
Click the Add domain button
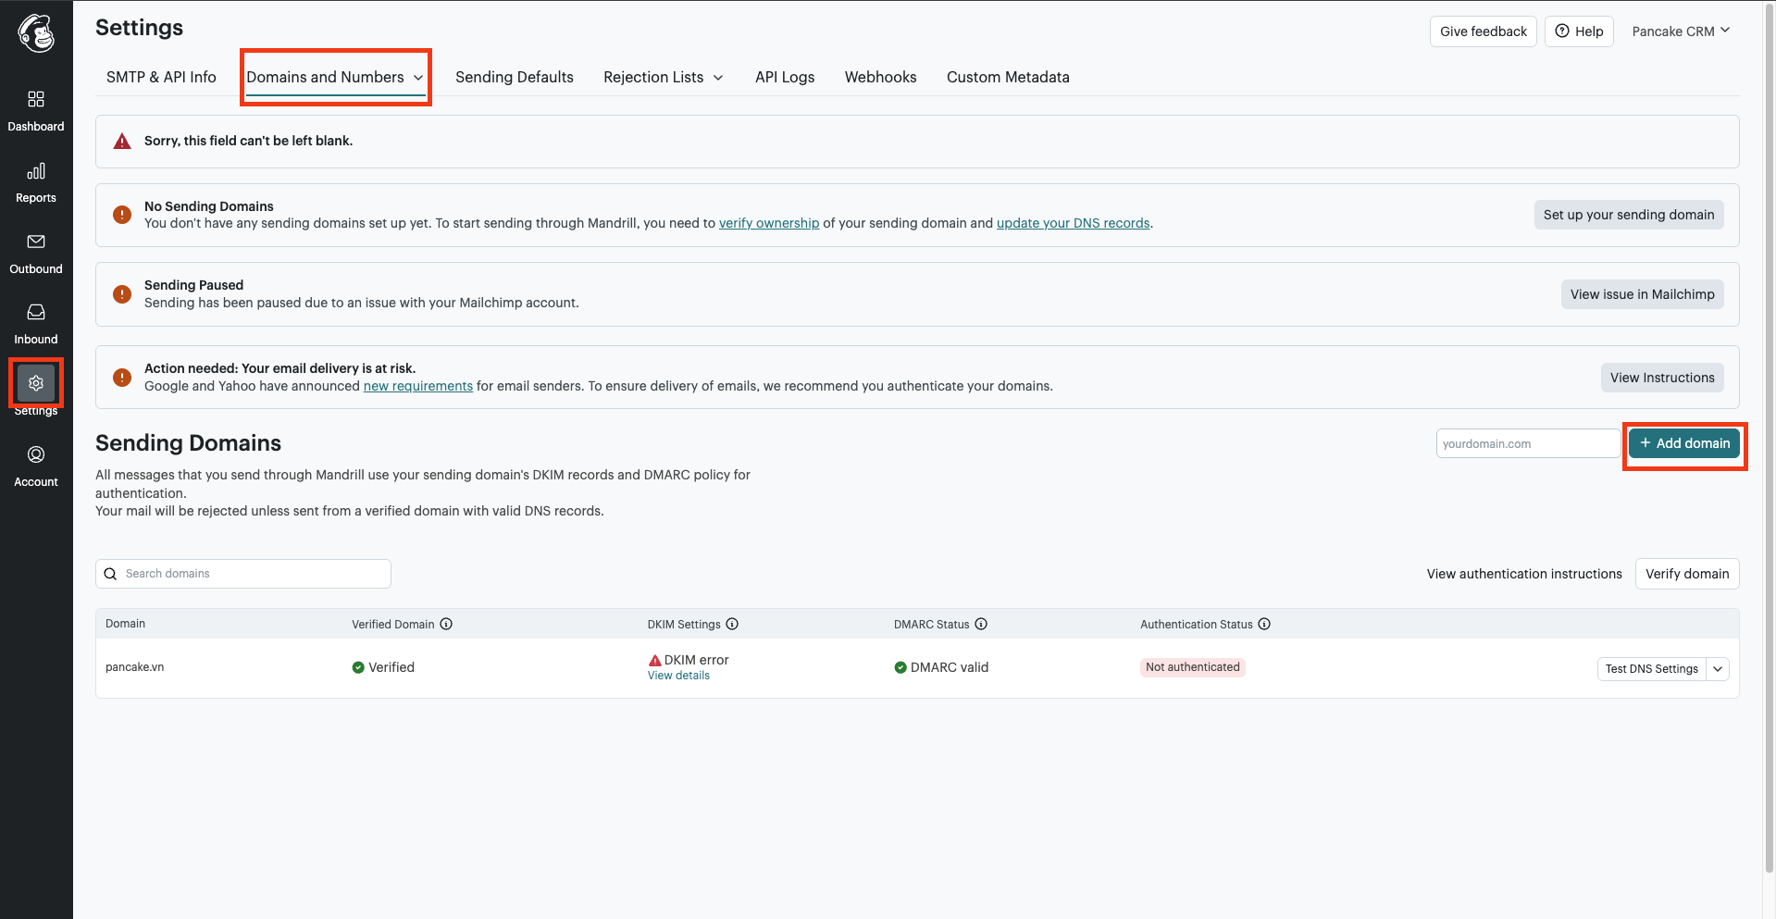pyautogui.click(x=1683, y=444)
